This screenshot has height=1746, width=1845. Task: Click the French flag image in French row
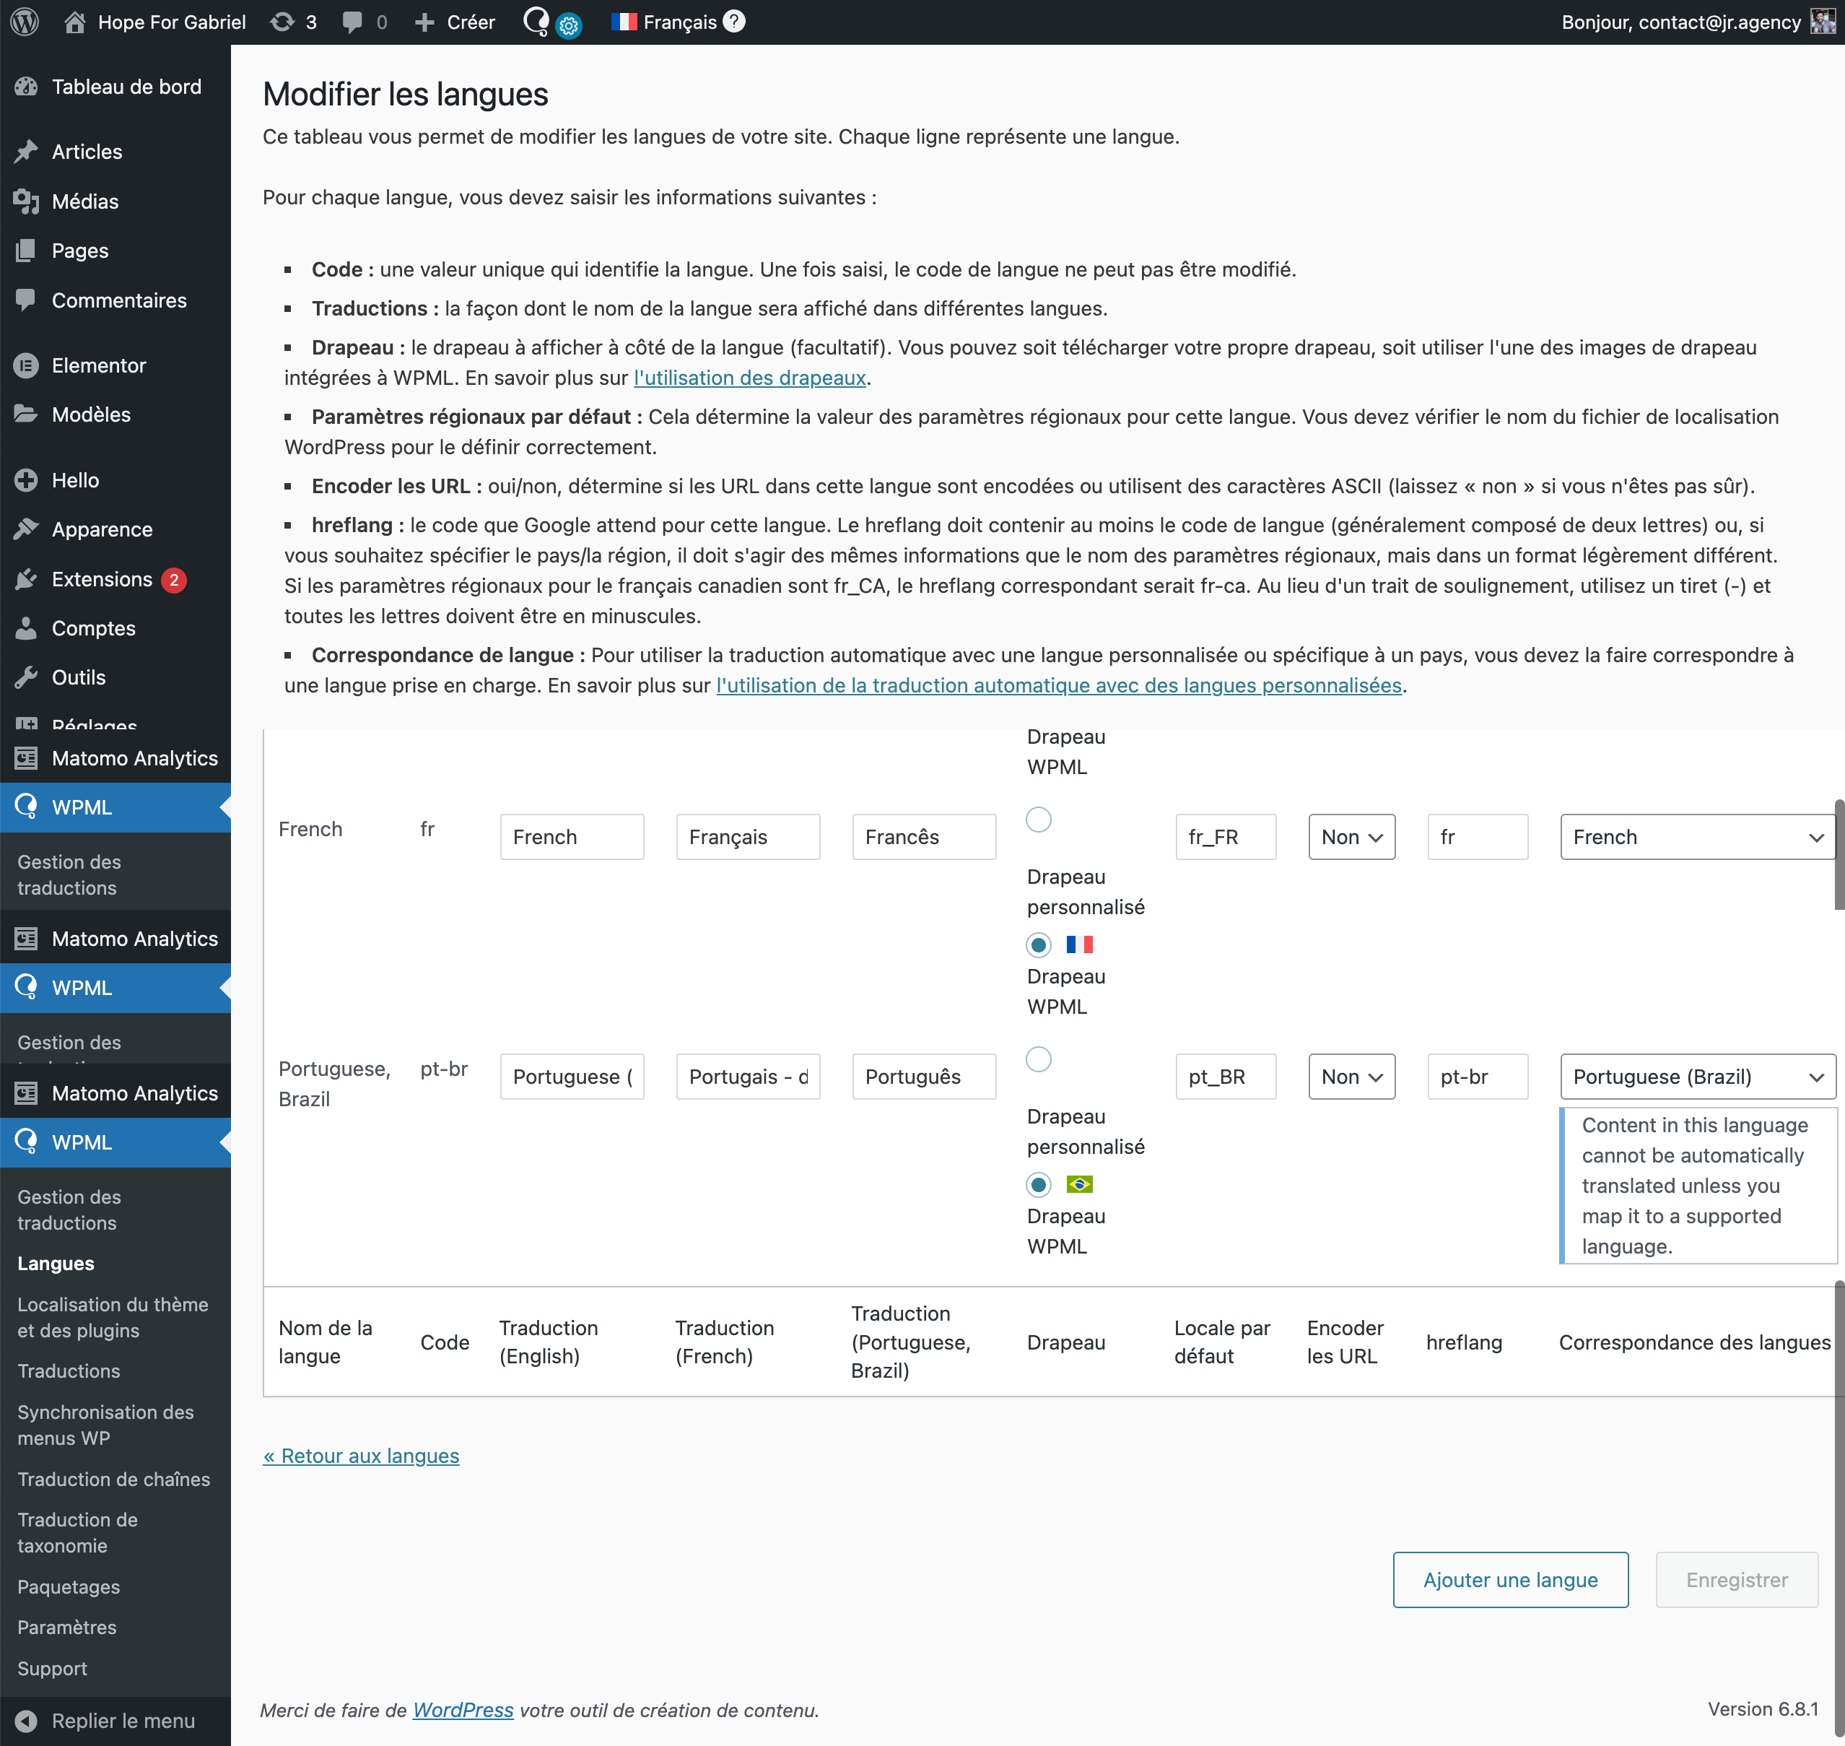[1079, 944]
